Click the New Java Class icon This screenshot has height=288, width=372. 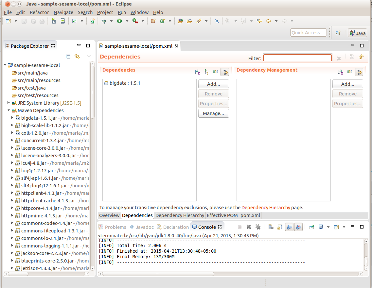point(162,21)
